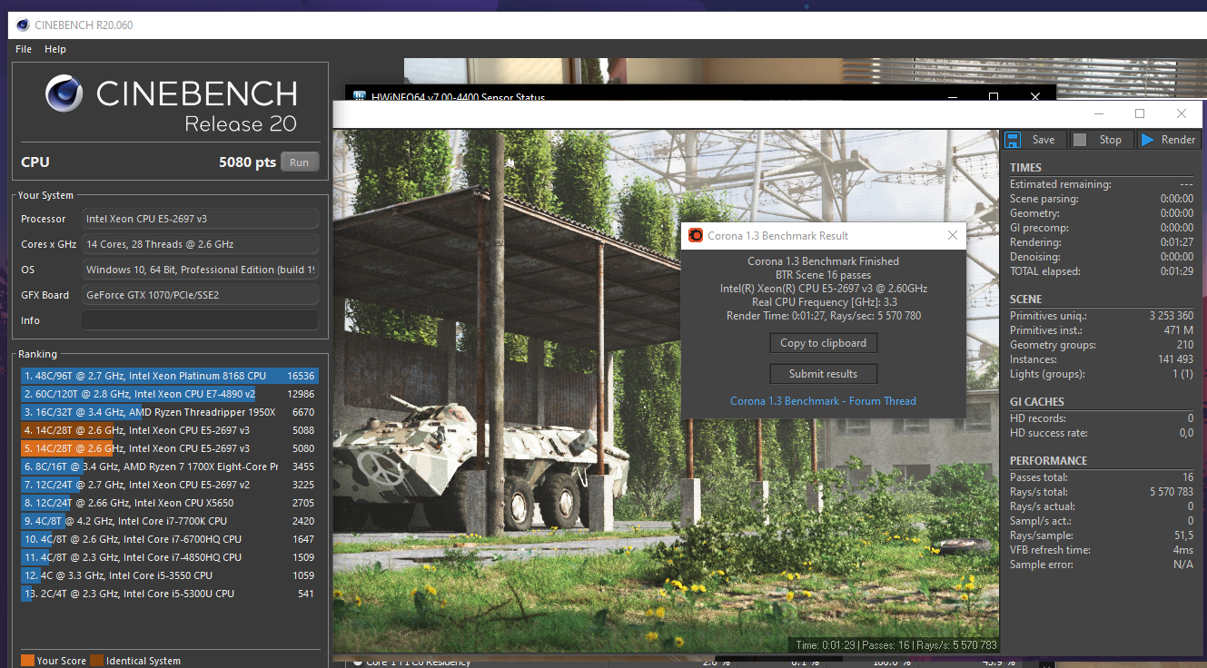Click the Rendering time value 0:01:27
This screenshot has width=1207, height=668.
pyautogui.click(x=1177, y=242)
